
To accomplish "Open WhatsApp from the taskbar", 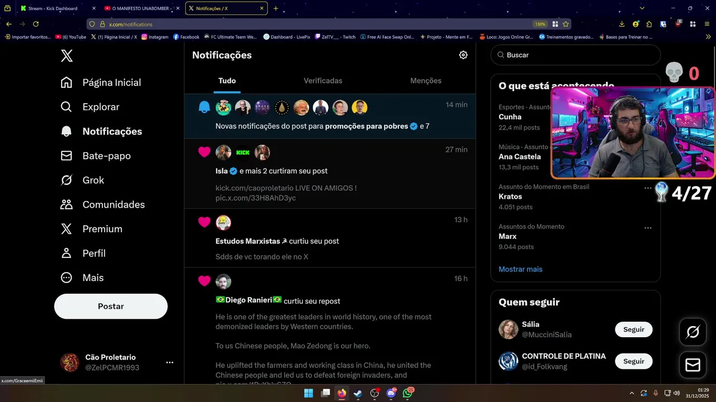I will [408, 393].
